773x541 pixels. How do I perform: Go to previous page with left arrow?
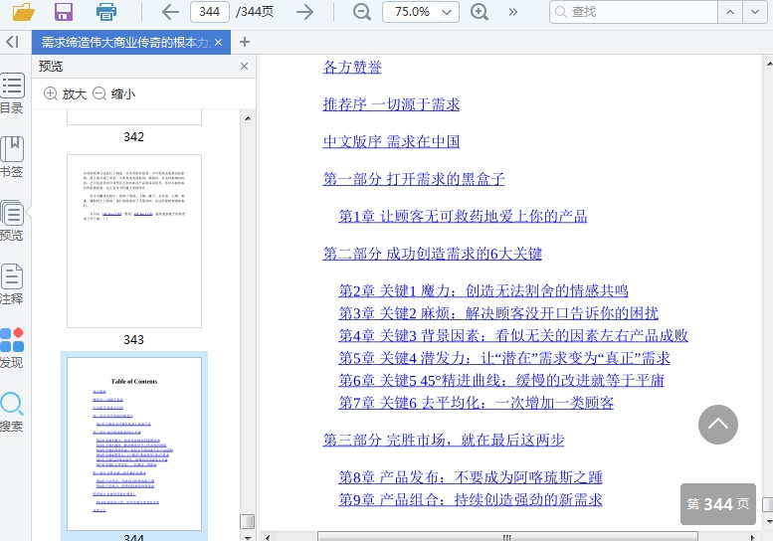coord(170,12)
